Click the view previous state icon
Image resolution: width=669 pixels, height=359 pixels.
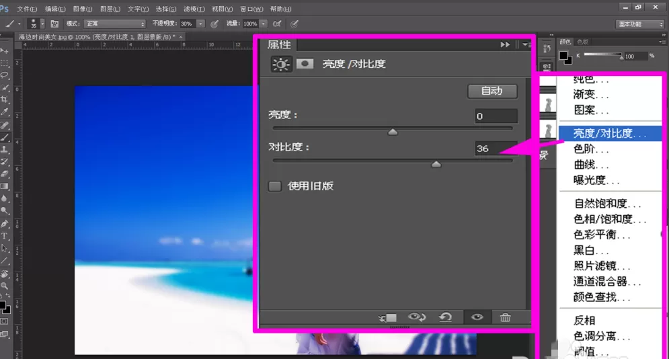click(x=416, y=317)
